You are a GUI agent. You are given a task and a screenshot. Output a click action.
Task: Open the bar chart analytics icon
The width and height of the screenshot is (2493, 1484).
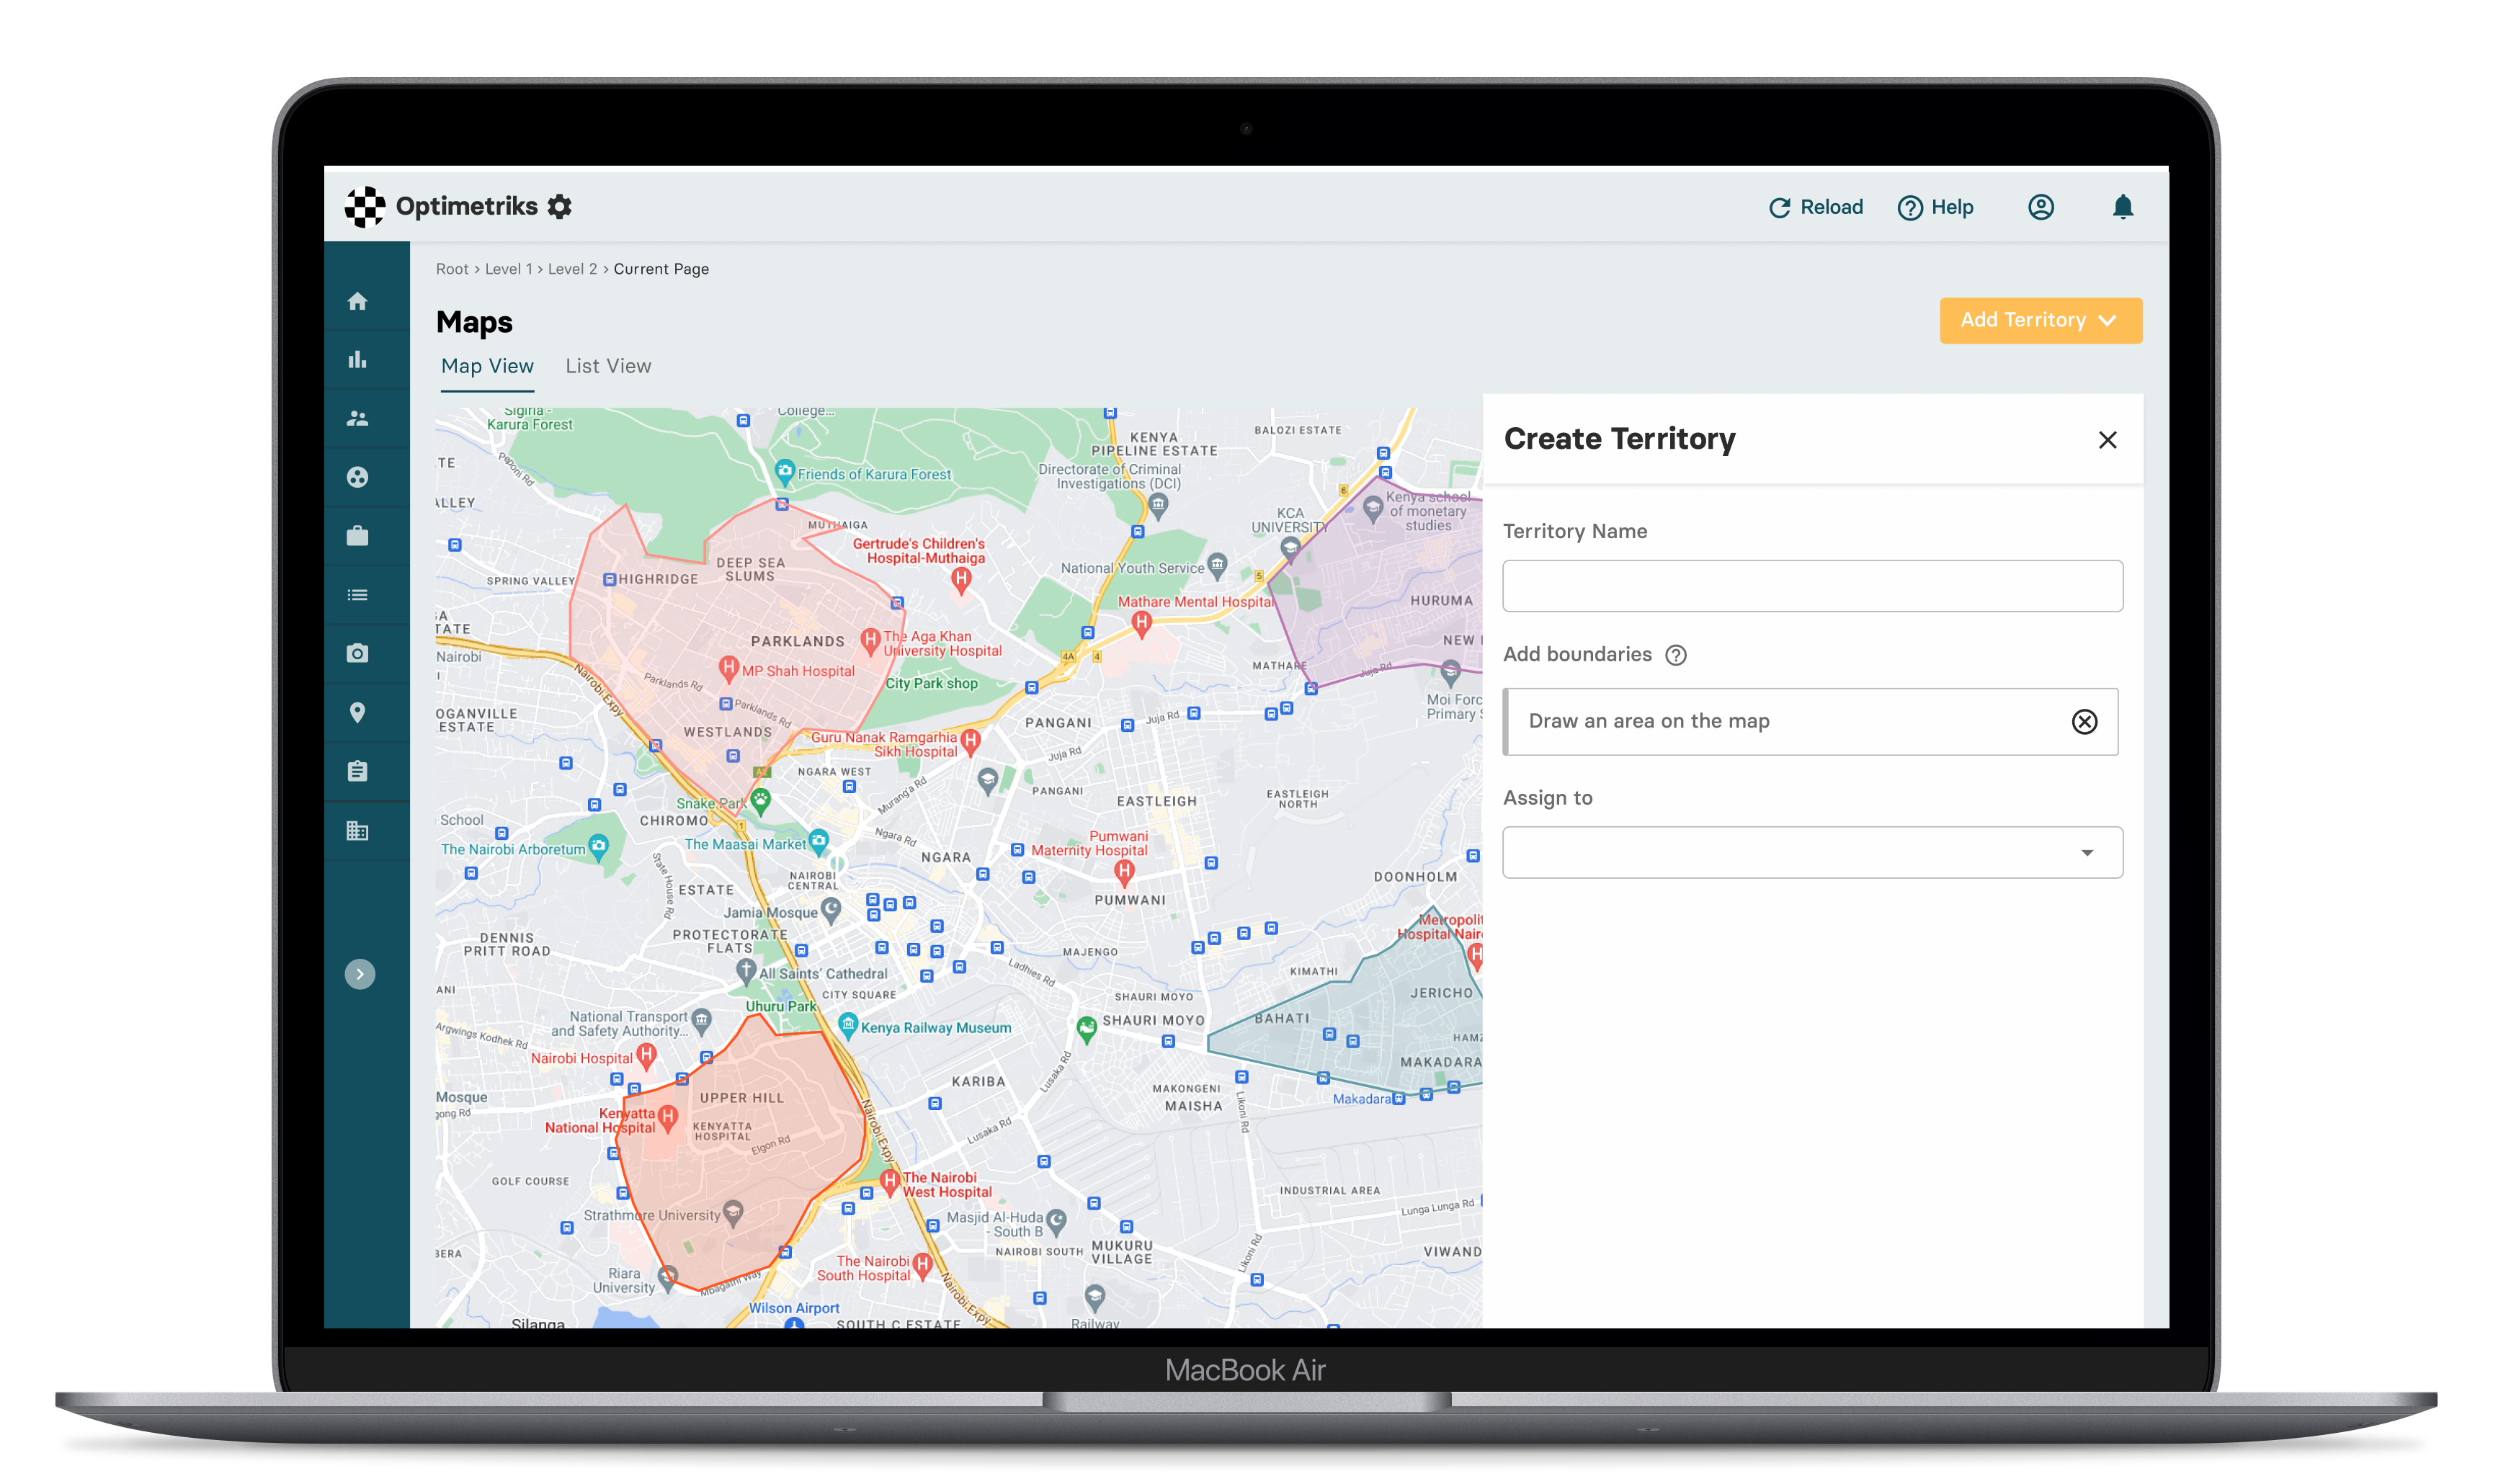pos(357,360)
